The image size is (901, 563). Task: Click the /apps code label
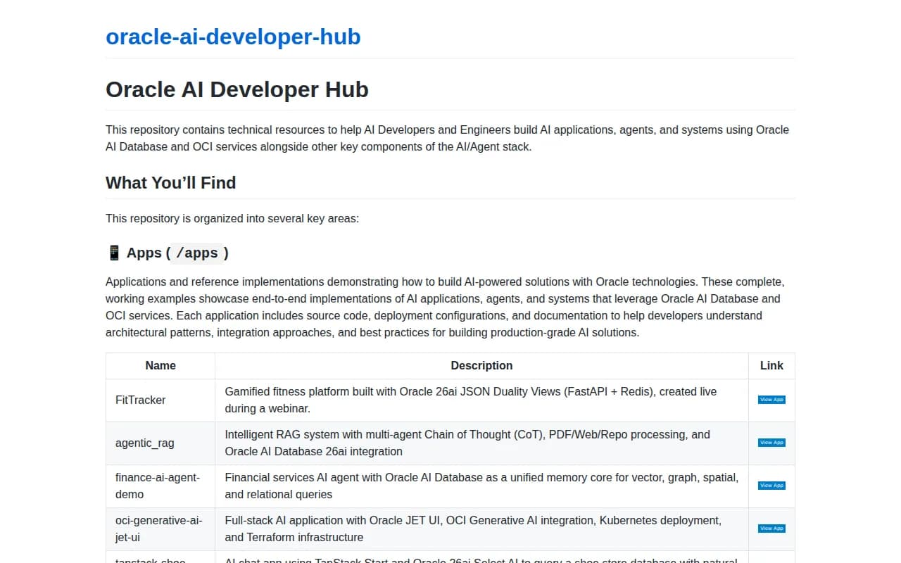click(196, 253)
